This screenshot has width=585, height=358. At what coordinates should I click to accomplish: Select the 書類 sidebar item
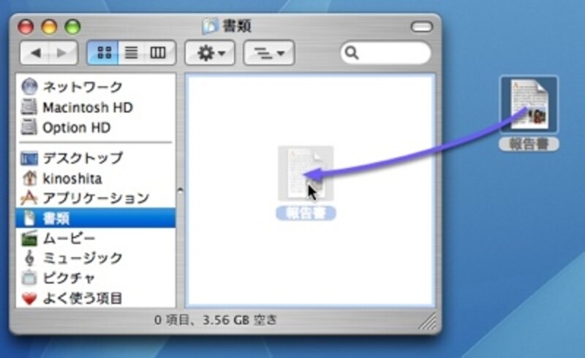(x=96, y=218)
